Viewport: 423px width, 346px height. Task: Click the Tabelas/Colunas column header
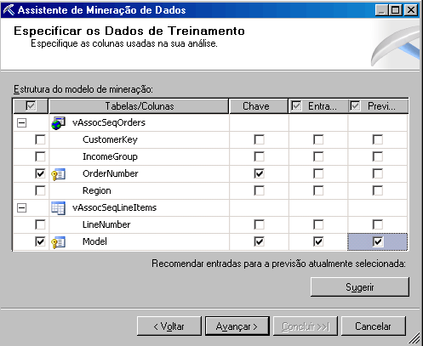point(139,106)
